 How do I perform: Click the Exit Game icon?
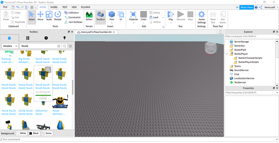(223, 17)
